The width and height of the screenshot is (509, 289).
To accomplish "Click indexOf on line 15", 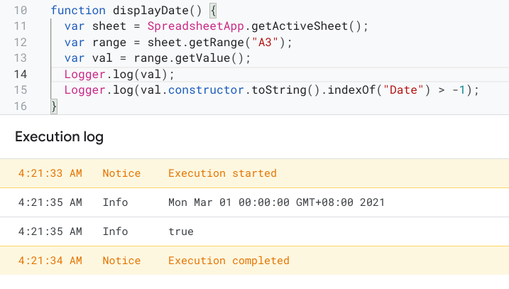I will [x=351, y=90].
